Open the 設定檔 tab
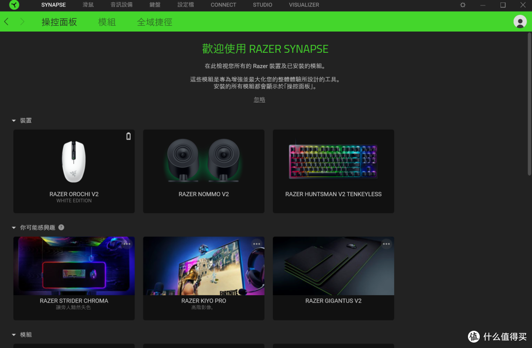The image size is (532, 348). [x=186, y=5]
